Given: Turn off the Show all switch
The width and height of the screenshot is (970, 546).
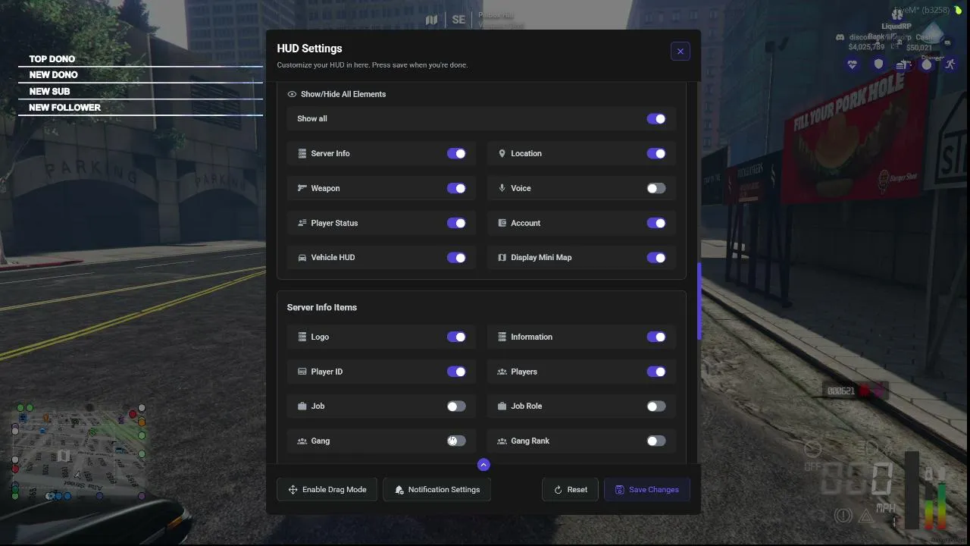Looking at the screenshot, I should 656,119.
